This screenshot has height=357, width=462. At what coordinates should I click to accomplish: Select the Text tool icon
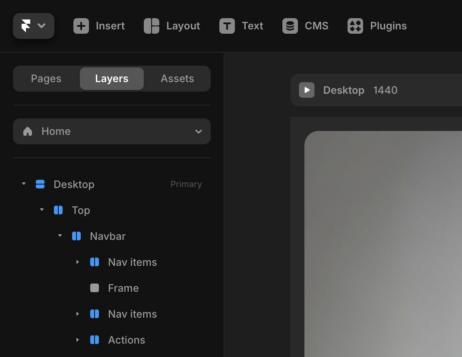pyautogui.click(x=227, y=26)
